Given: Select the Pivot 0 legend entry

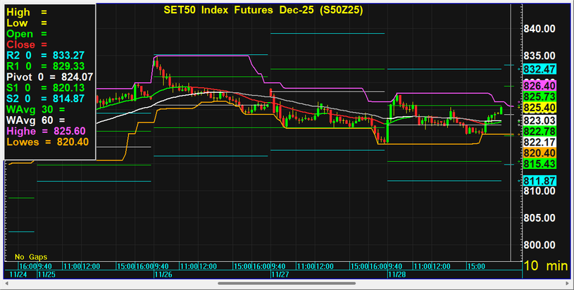Looking at the screenshot, I should (49, 76).
